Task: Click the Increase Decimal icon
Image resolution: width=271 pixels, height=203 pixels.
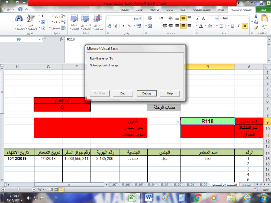Action: (115, 26)
